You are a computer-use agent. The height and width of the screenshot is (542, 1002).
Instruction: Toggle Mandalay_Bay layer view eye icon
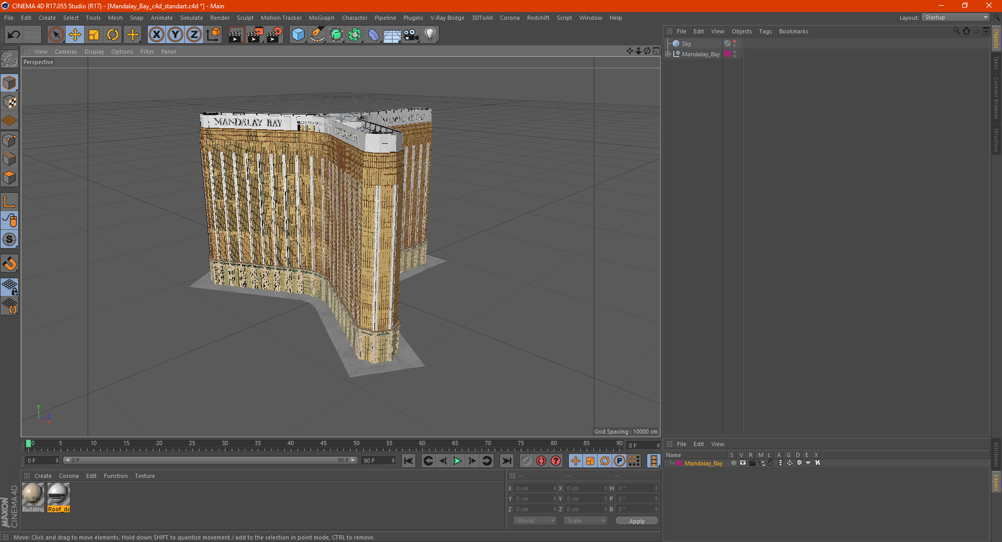pos(743,463)
